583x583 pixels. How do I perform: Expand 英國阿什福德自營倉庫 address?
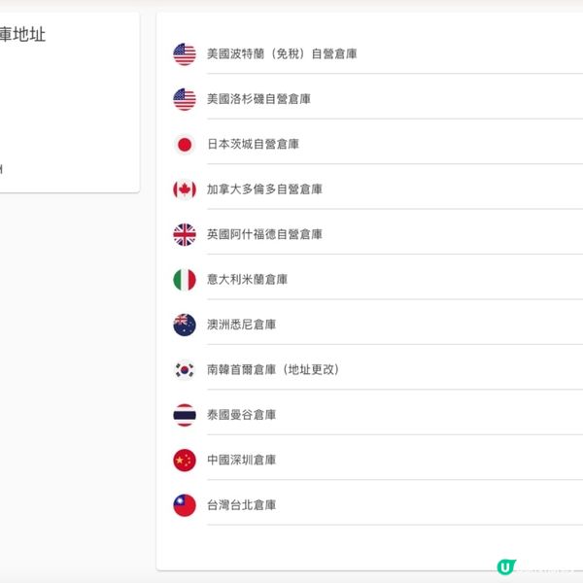[x=264, y=234]
